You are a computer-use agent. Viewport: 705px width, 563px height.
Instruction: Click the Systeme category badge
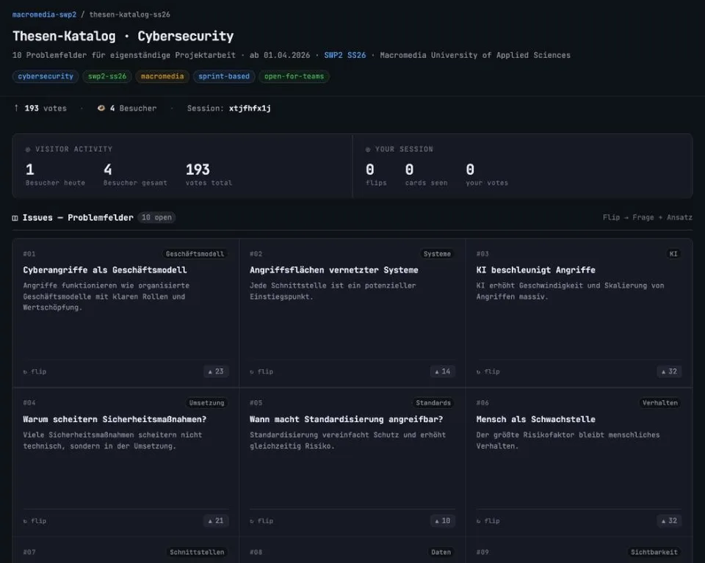point(437,254)
